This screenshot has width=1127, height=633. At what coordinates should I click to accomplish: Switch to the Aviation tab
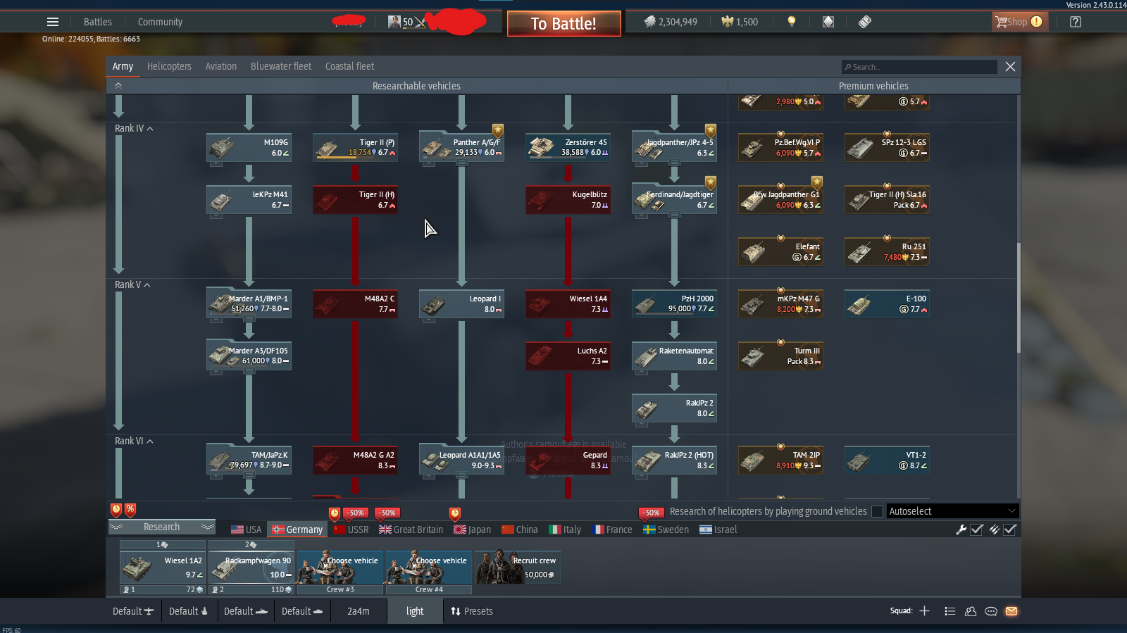point(220,66)
